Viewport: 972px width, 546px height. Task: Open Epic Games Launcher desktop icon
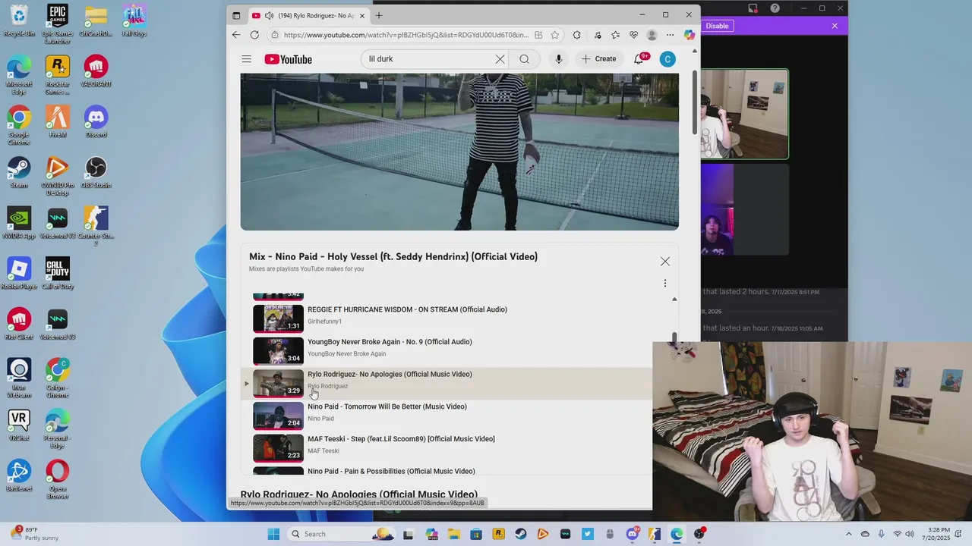(x=57, y=23)
